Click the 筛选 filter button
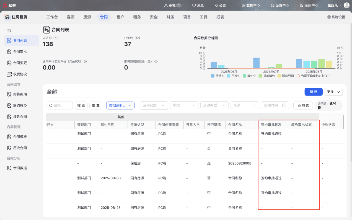This screenshot has height=220, width=352. point(303,105)
